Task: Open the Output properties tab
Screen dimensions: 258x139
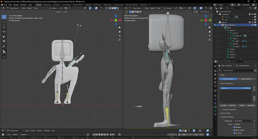Action: [x=215, y=75]
